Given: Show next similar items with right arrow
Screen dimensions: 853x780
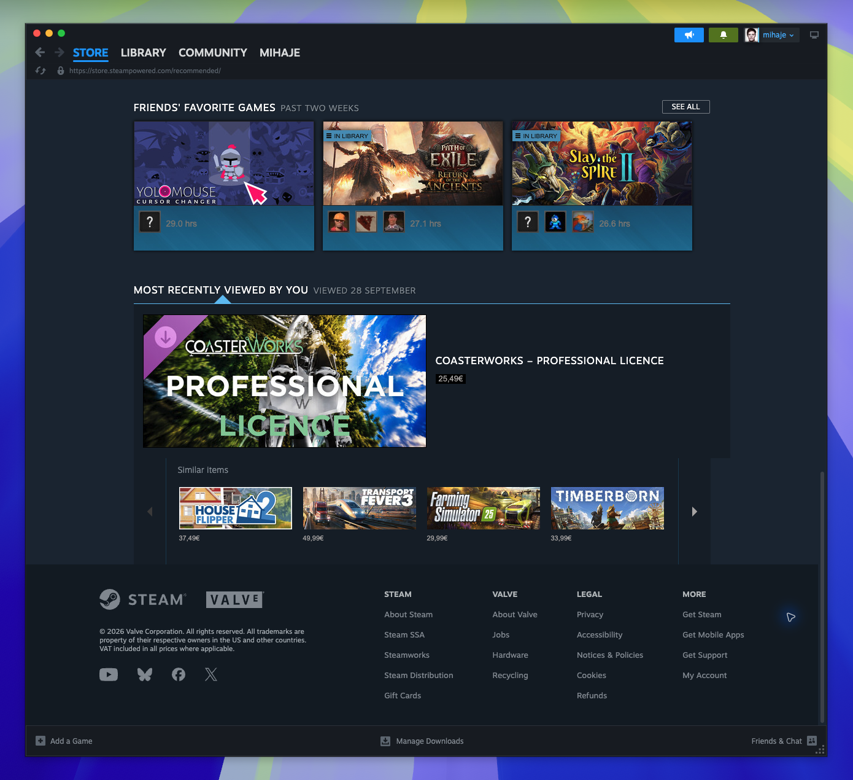Looking at the screenshot, I should 694,512.
